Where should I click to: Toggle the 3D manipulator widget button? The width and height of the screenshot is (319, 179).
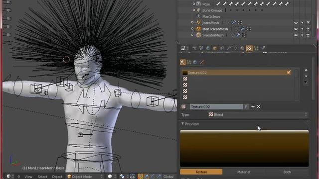click(141, 177)
